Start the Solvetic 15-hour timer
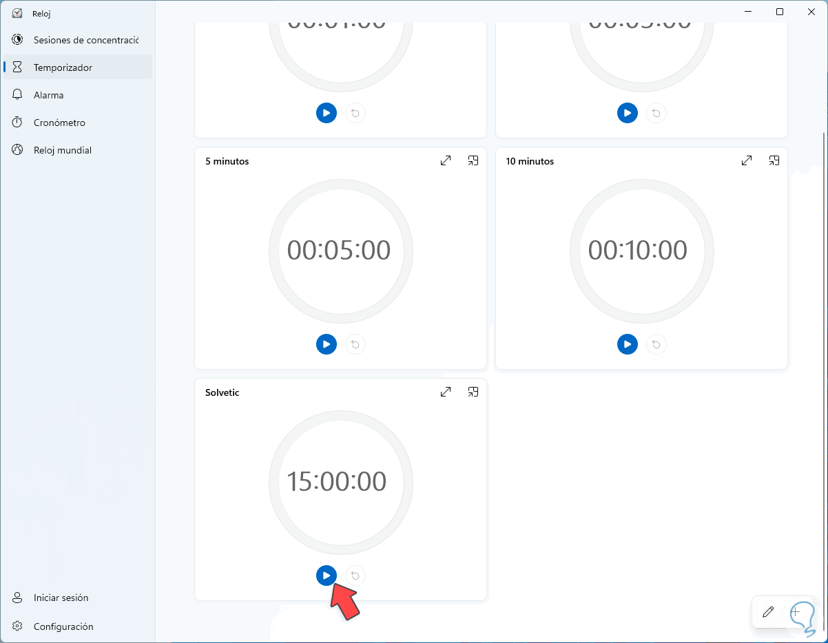The image size is (828, 643). coord(327,576)
